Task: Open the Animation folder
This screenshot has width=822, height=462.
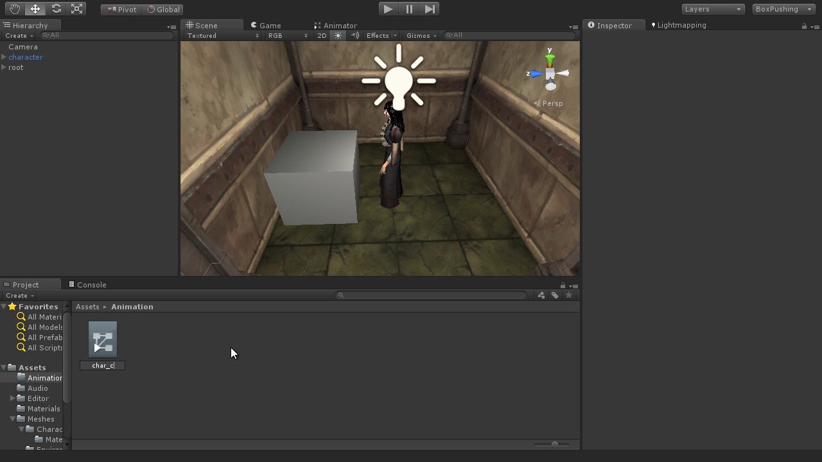Action: pos(40,378)
